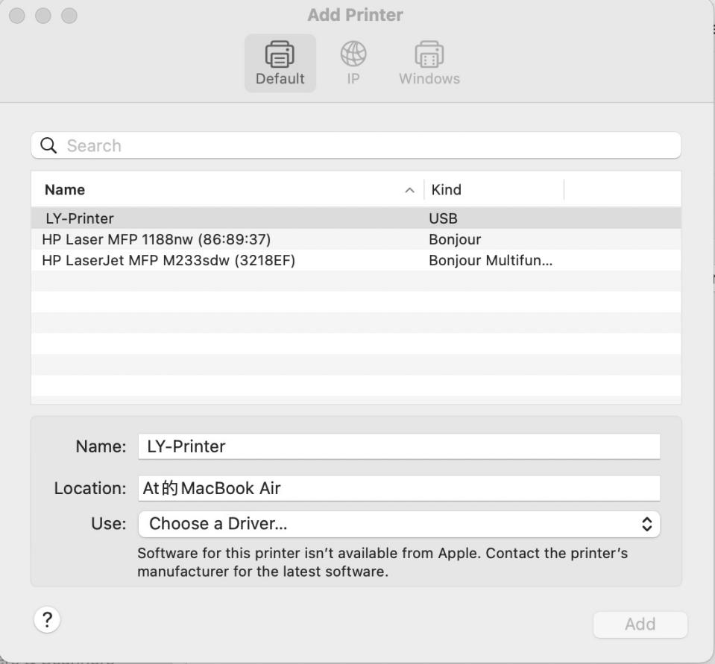Select HP Laser MFP 1188nw printer
Viewport: 715px width, 664px height.
coord(156,239)
